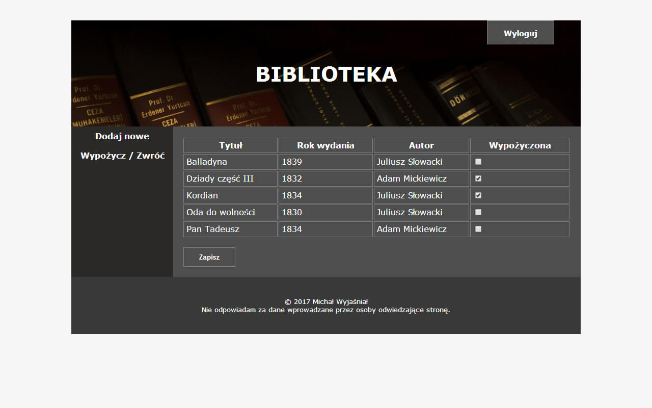Uncheck the Dziady część III checkbox
This screenshot has width=652, height=408.
(x=478, y=178)
